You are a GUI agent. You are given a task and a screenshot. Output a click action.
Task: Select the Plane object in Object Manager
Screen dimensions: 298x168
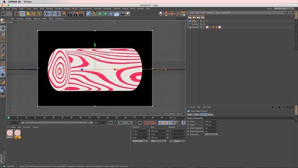[x=194, y=21]
